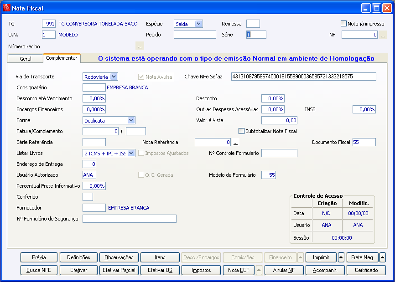Click the Valor à Vista field
The image size is (395, 282).
pyautogui.click(x=279, y=120)
